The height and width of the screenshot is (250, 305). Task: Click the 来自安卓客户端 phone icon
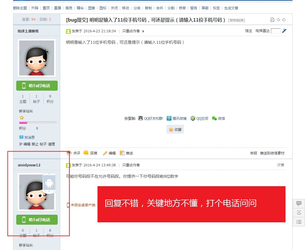(68, 205)
